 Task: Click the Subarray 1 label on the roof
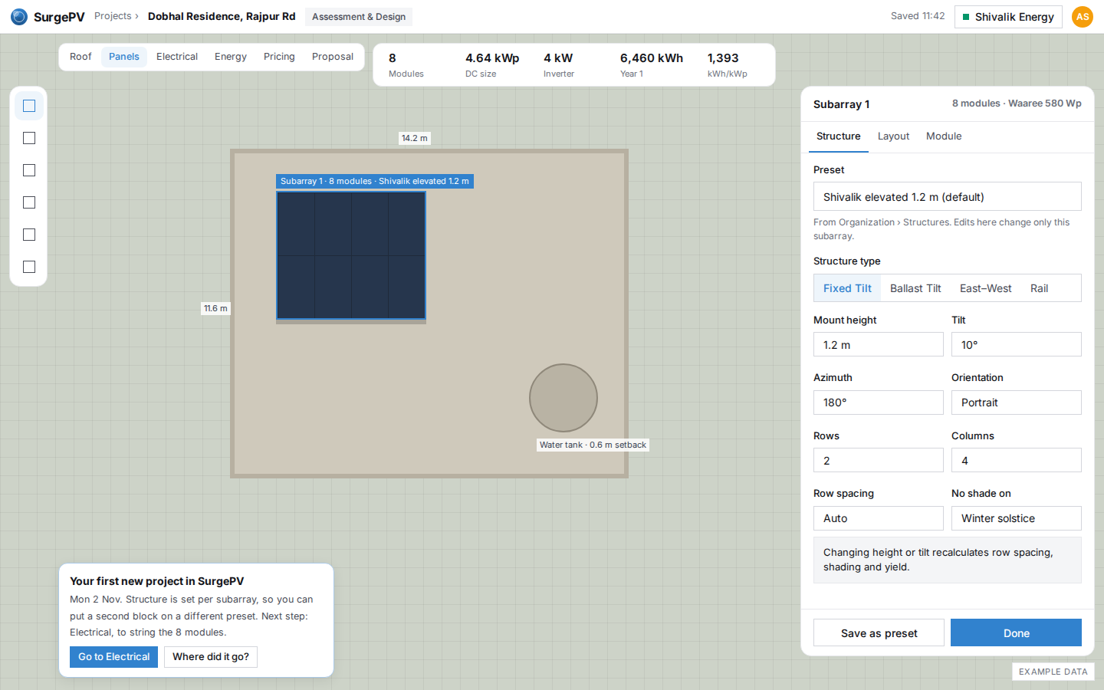point(375,181)
